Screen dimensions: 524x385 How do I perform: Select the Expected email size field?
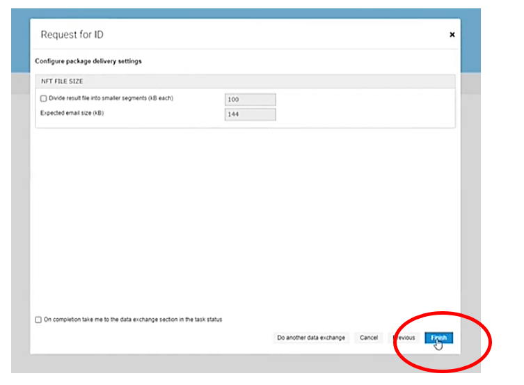tap(250, 114)
